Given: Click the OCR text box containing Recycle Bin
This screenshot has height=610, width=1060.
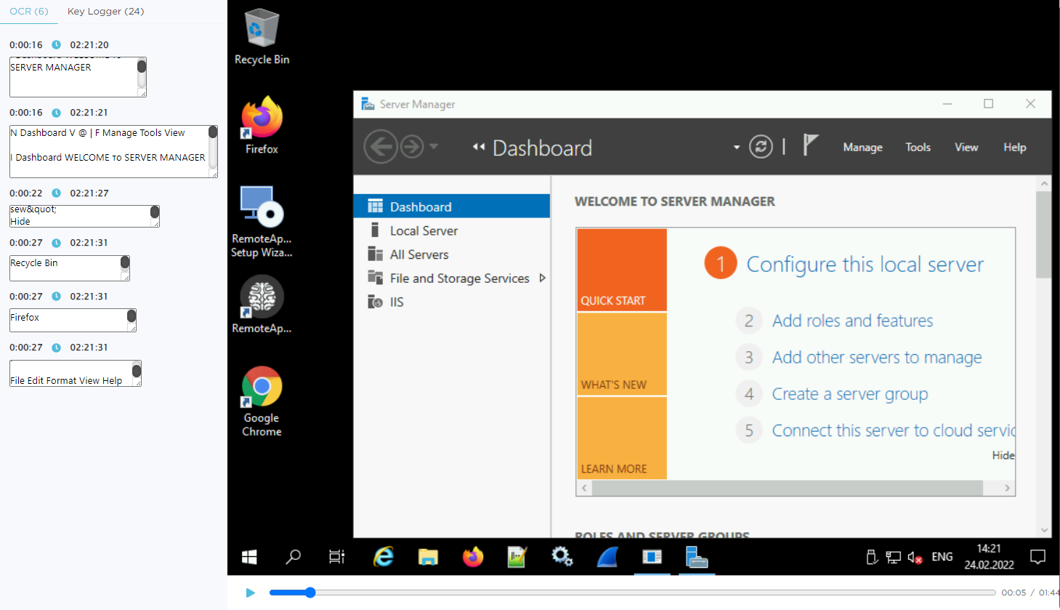Looking at the screenshot, I should click(x=70, y=268).
